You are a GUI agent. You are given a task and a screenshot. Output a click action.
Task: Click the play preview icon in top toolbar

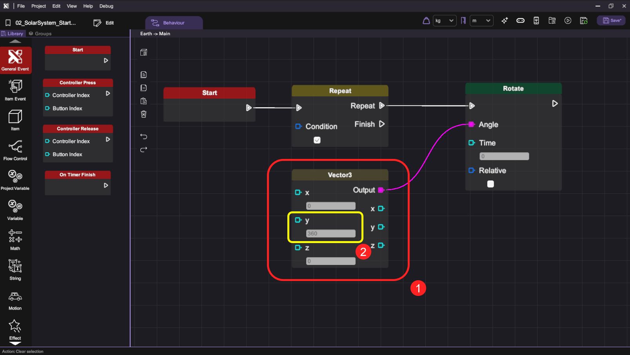[568, 21]
